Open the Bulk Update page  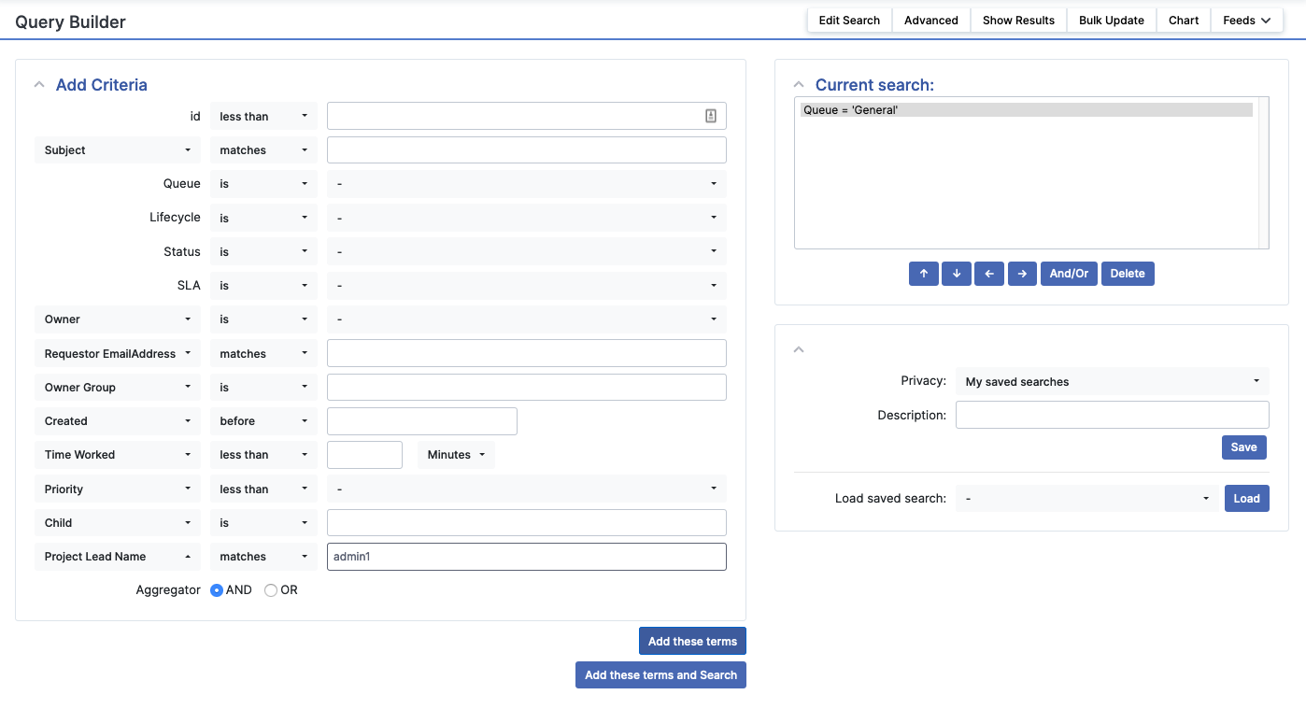click(1111, 21)
